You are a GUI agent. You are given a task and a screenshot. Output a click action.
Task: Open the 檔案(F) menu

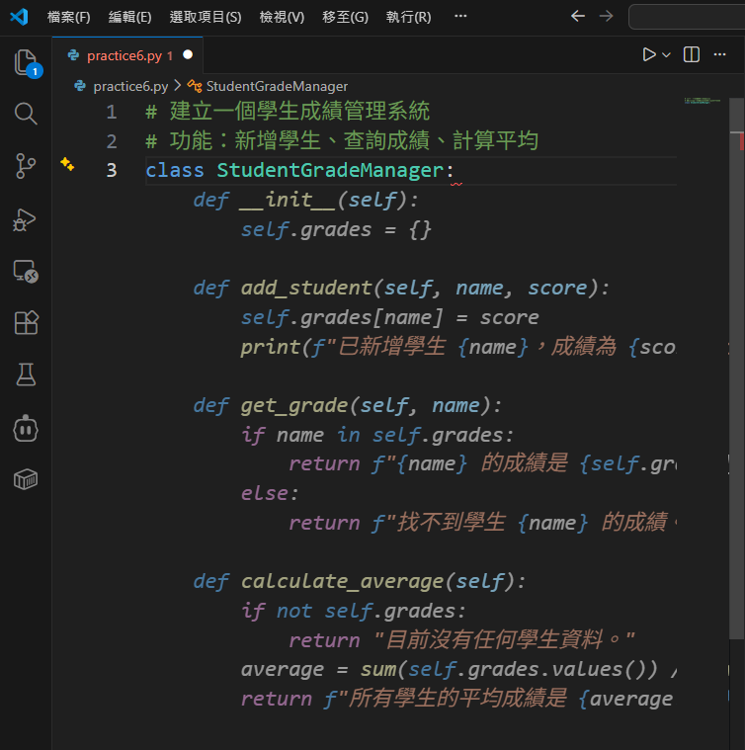tap(68, 17)
